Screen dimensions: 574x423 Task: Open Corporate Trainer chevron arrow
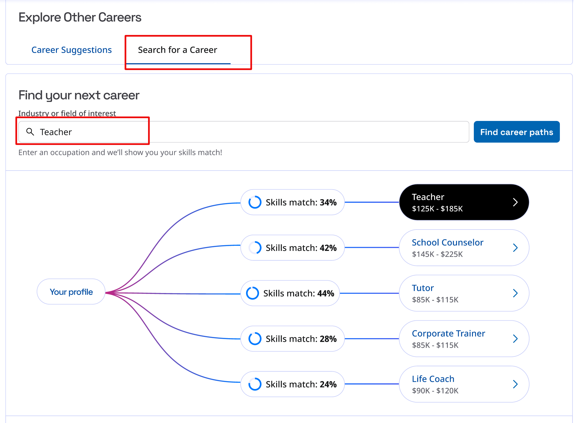[515, 339]
